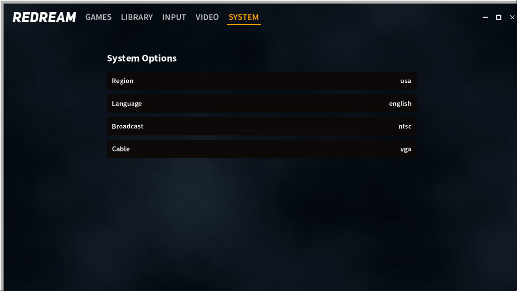517x291 pixels.
Task: Open the GAMES tab
Action: click(x=98, y=17)
